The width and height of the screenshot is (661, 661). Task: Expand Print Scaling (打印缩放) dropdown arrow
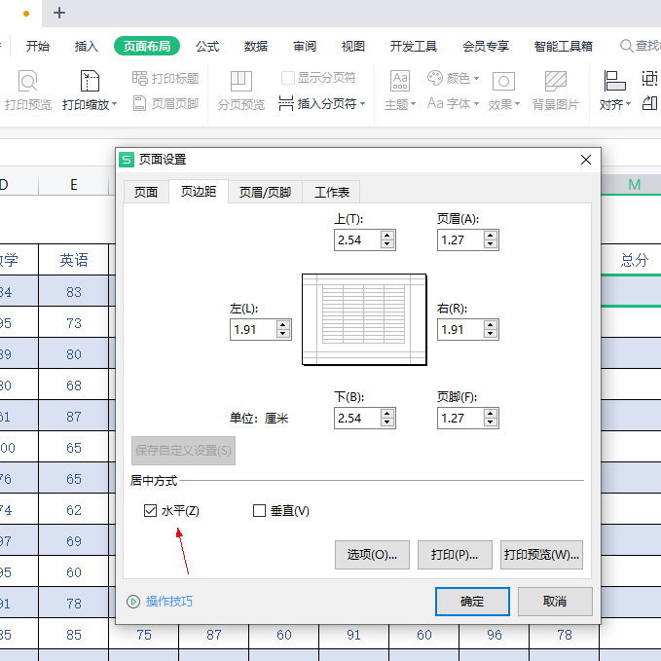[114, 104]
